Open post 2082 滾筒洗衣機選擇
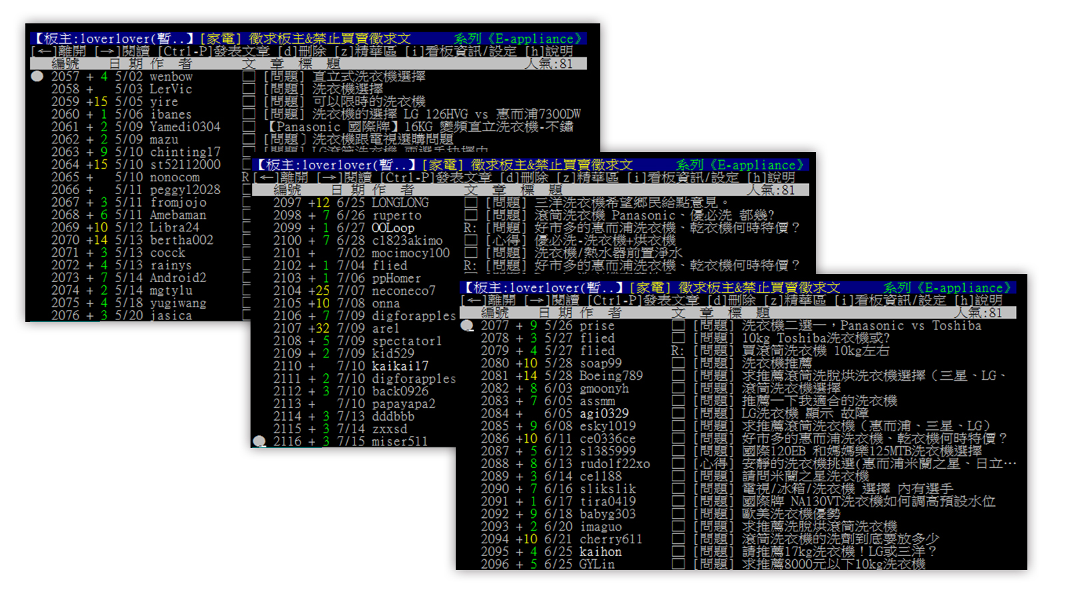1066x600 pixels. tap(792, 388)
